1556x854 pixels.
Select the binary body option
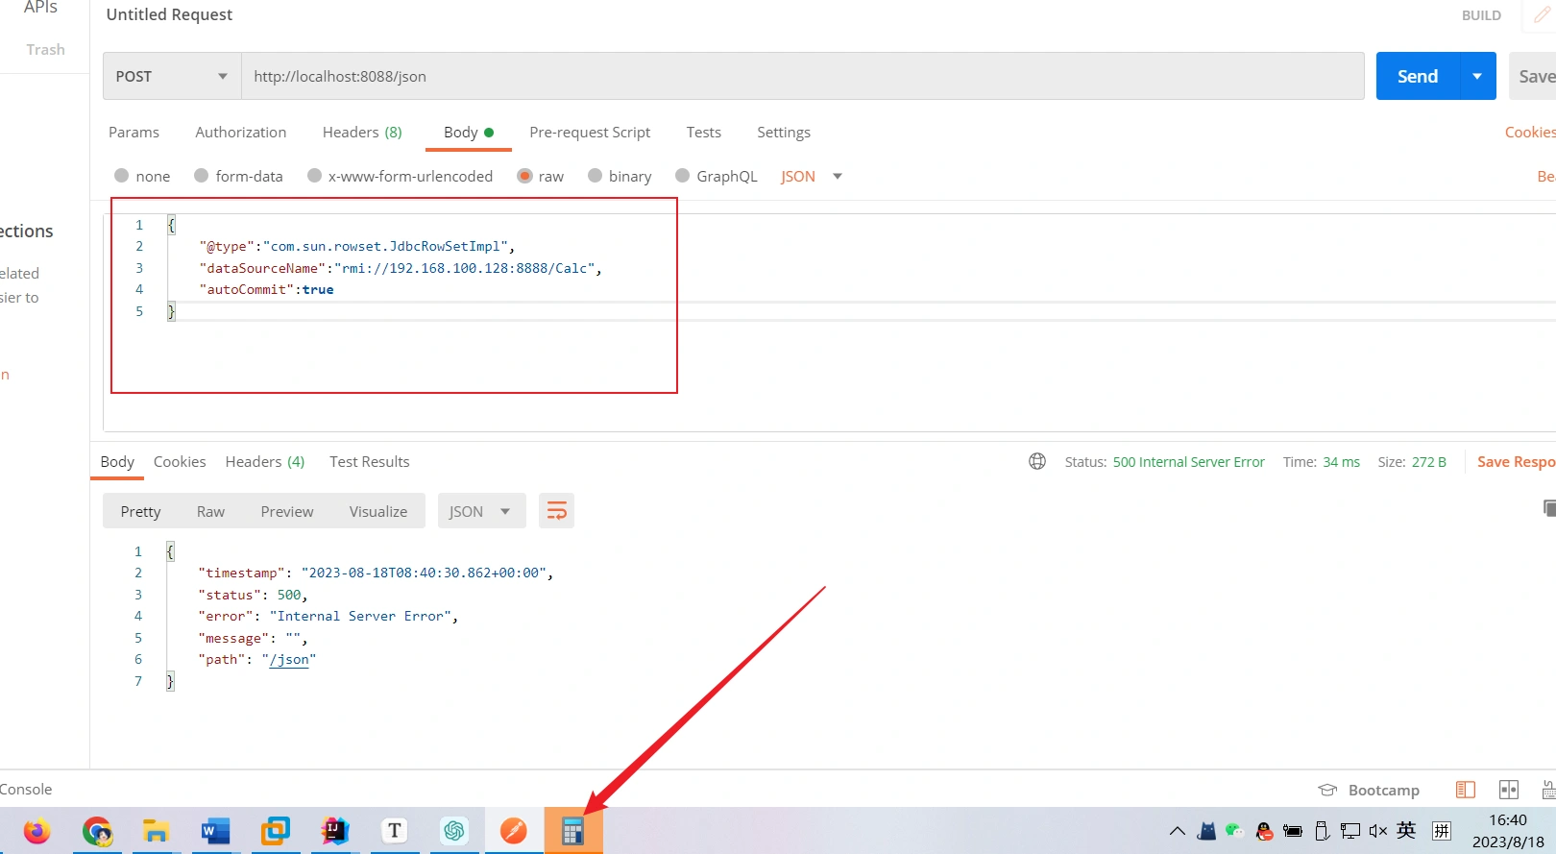(596, 176)
